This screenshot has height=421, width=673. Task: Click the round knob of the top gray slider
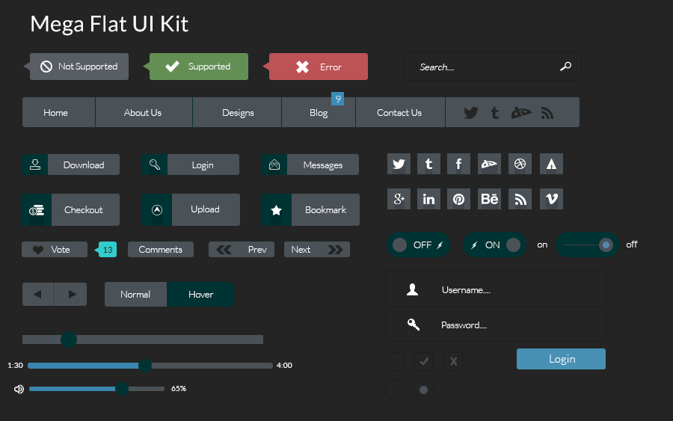pyautogui.click(x=69, y=339)
